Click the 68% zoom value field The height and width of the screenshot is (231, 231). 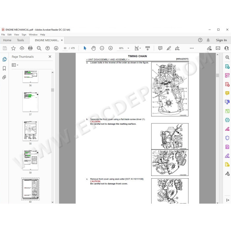click(121, 48)
